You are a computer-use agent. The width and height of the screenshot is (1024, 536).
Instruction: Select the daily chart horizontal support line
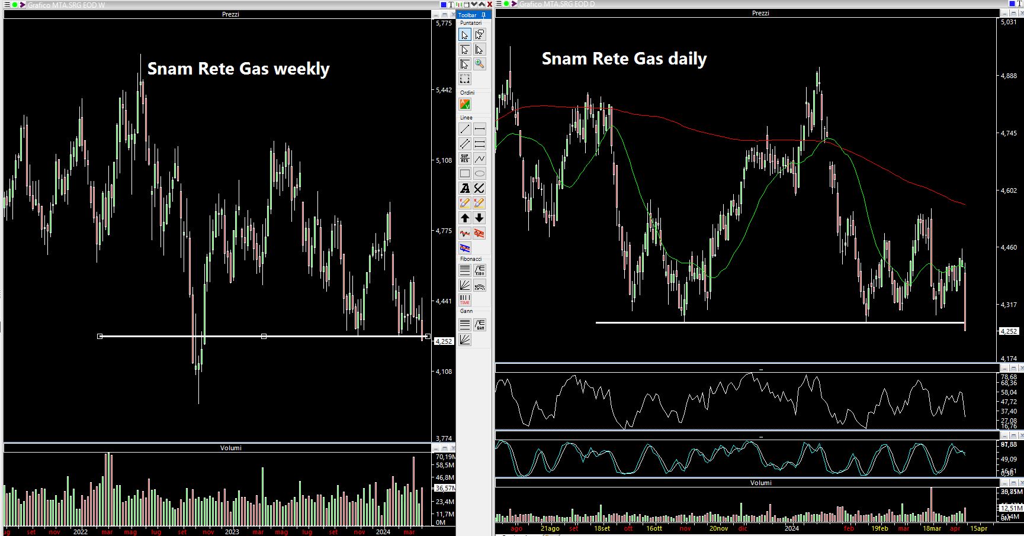point(780,322)
